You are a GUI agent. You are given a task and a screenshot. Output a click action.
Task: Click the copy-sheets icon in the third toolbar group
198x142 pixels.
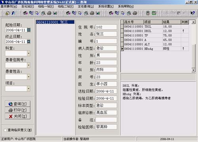(74, 13)
